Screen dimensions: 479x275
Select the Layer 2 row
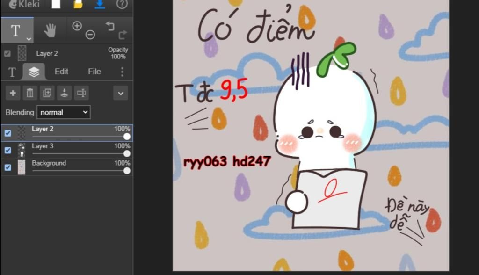(67, 133)
